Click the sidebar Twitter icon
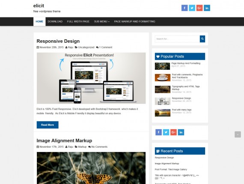This screenshot has width=244, height=184. 166,132
